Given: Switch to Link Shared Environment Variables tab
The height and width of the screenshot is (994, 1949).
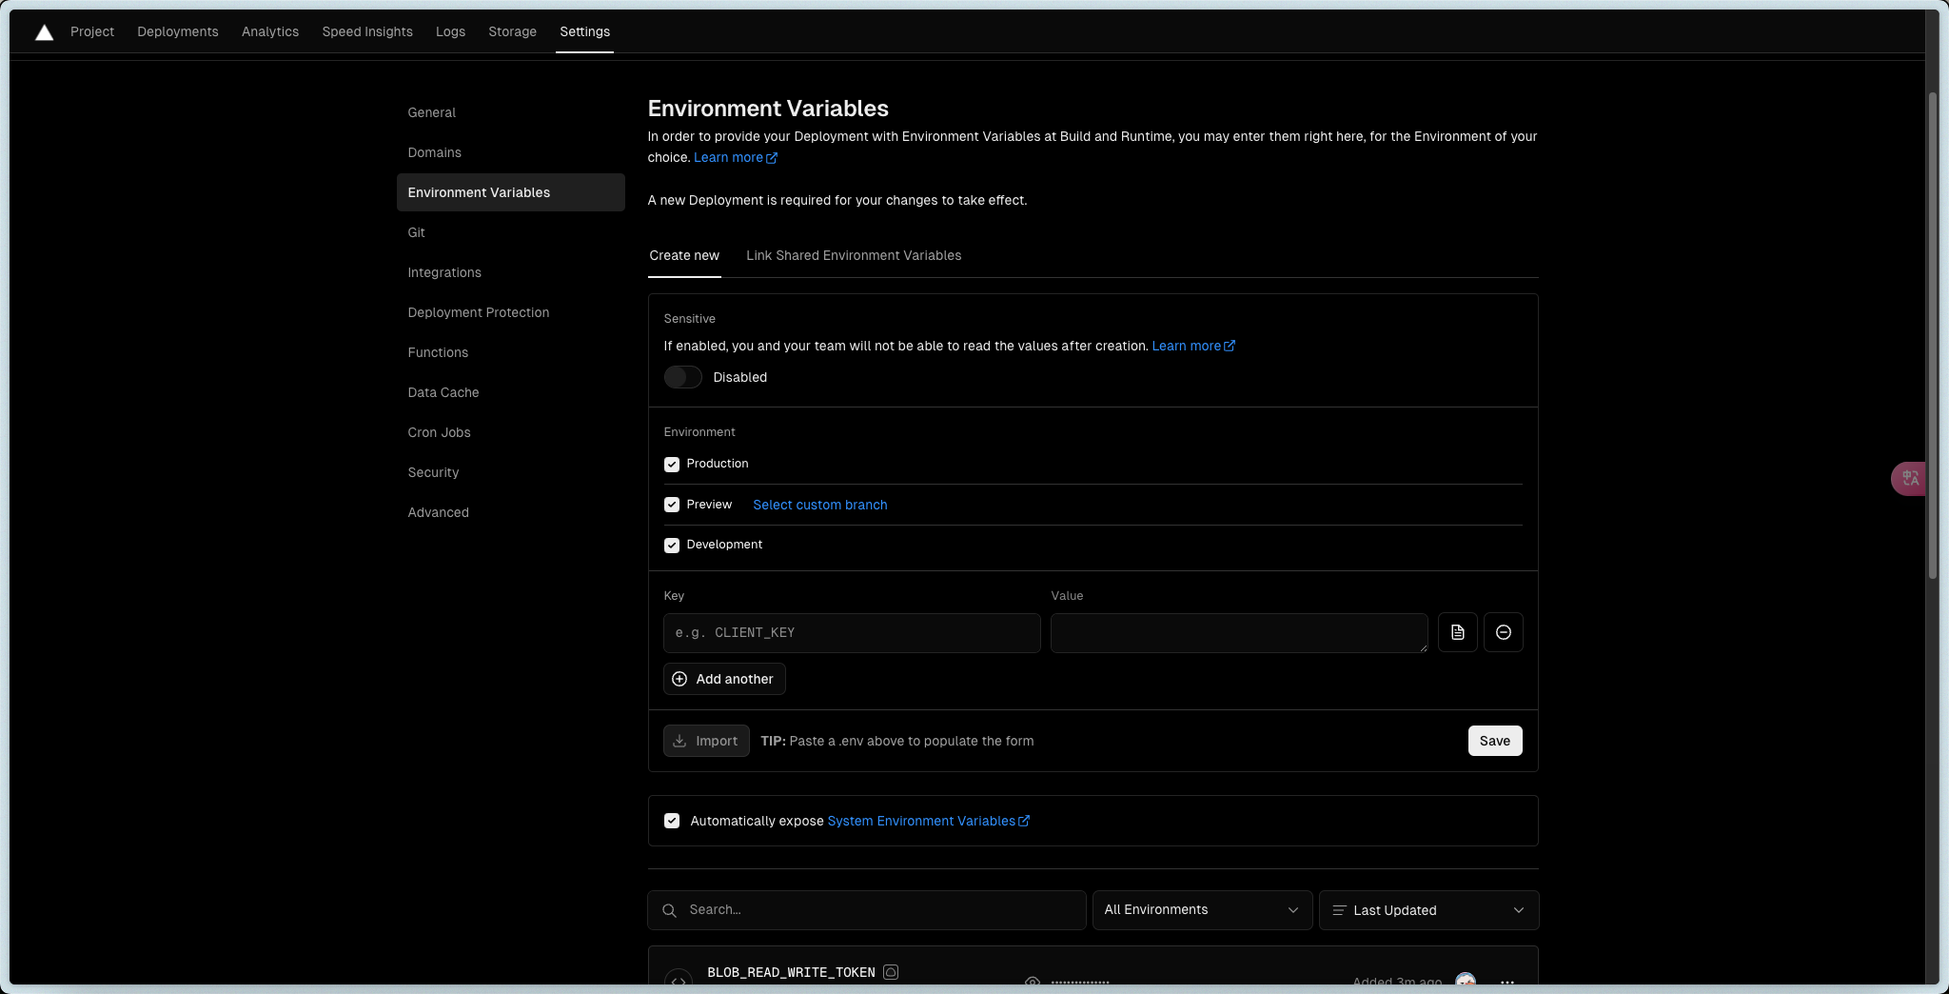Looking at the screenshot, I should point(854,255).
